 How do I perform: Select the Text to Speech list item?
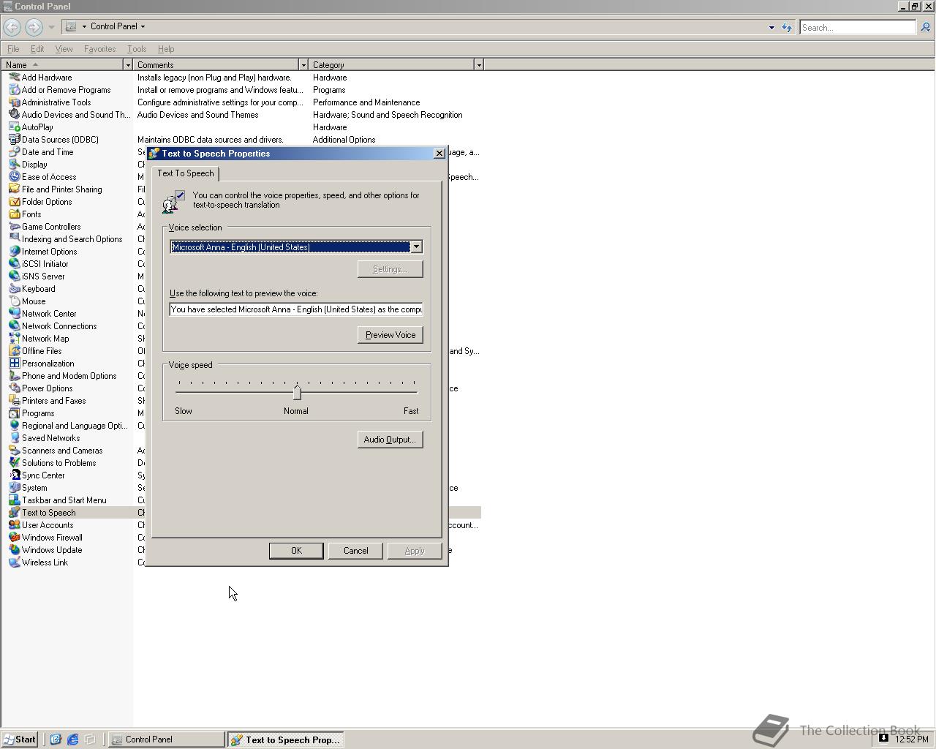point(49,513)
